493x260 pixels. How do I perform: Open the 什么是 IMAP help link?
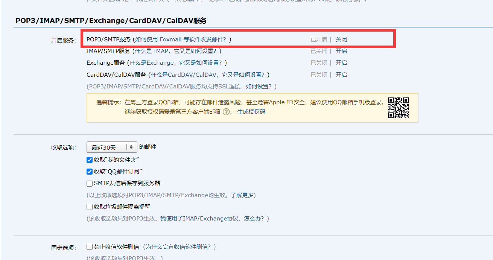tap(176, 51)
